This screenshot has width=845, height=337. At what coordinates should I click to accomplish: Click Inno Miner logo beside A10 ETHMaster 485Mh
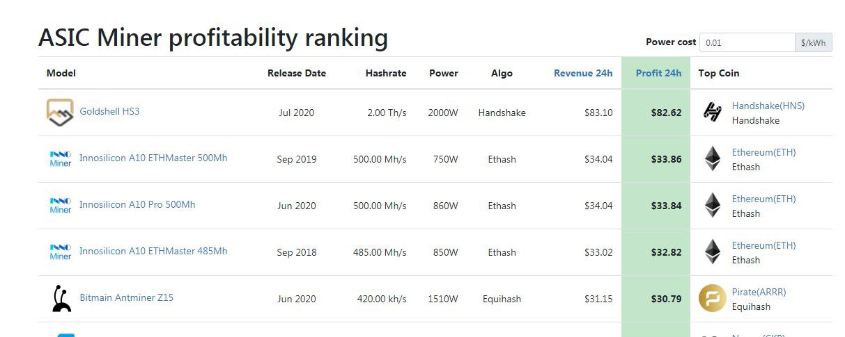(x=61, y=252)
